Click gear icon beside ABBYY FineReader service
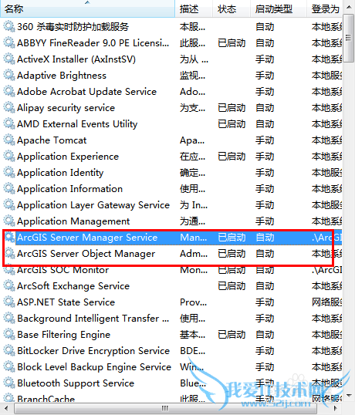This screenshot has width=355, height=415. [x=9, y=42]
